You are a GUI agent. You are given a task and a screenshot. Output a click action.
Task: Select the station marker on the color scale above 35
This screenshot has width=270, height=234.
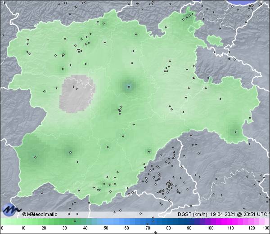[75, 221]
